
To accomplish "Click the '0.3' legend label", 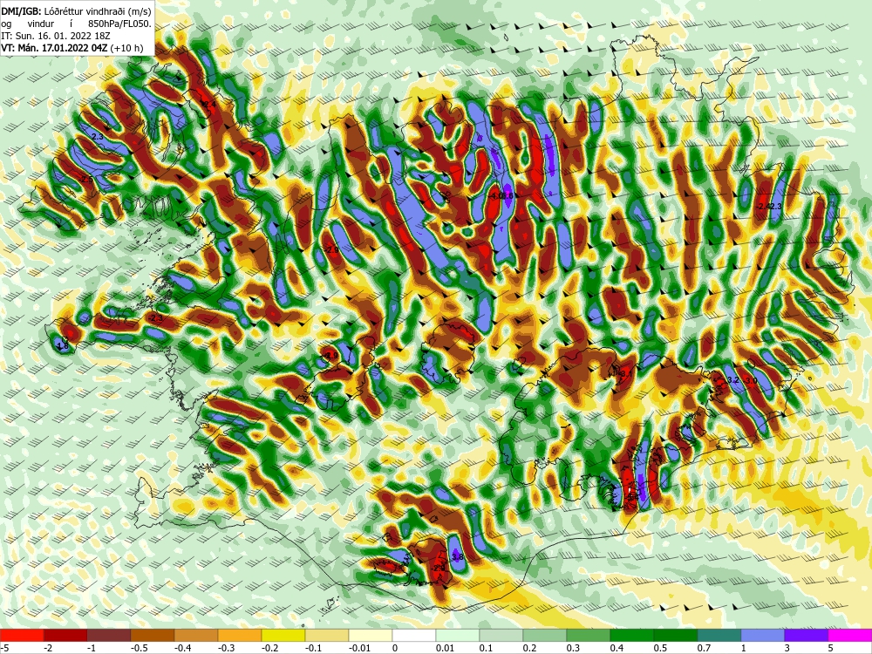I will pyautogui.click(x=573, y=648).
